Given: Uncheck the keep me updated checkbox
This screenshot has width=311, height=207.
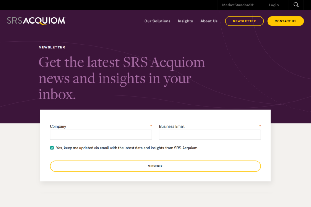Looking at the screenshot, I should click(x=52, y=148).
